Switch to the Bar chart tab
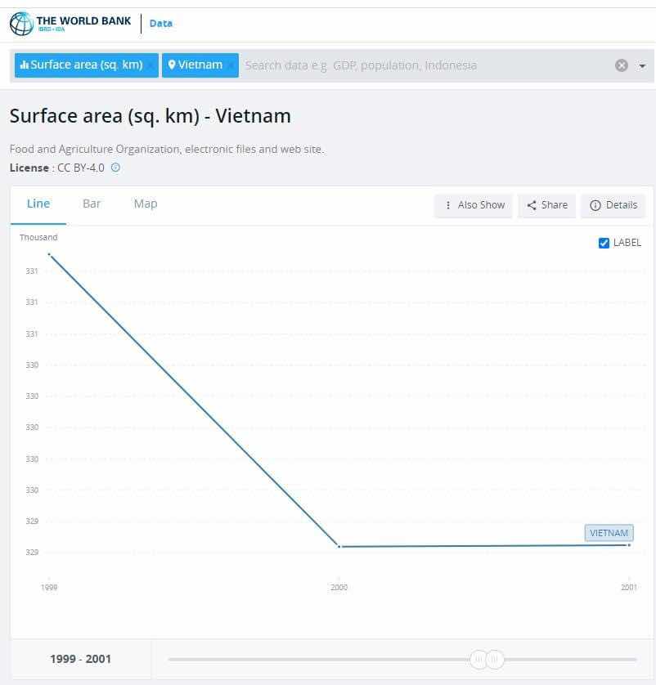656x685 pixels. click(92, 204)
